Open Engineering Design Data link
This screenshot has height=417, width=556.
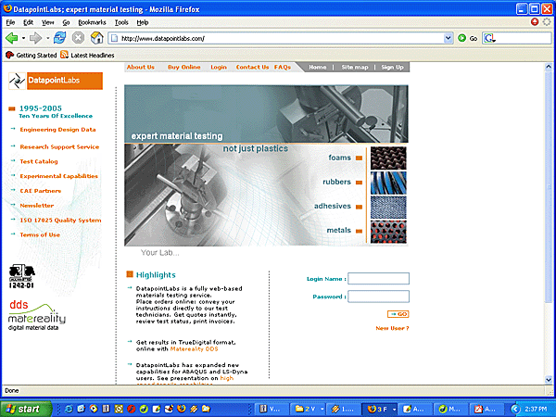pos(57,130)
